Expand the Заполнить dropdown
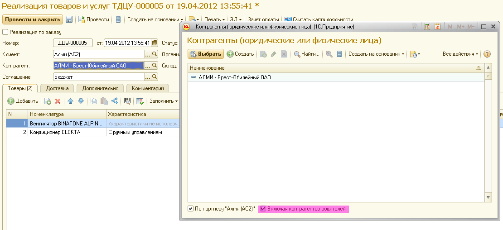This screenshot has height=230, width=503. (x=164, y=101)
